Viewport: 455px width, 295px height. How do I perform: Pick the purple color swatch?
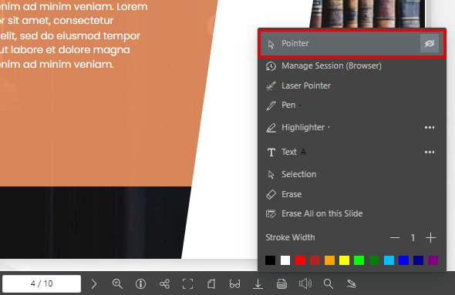pos(433,260)
